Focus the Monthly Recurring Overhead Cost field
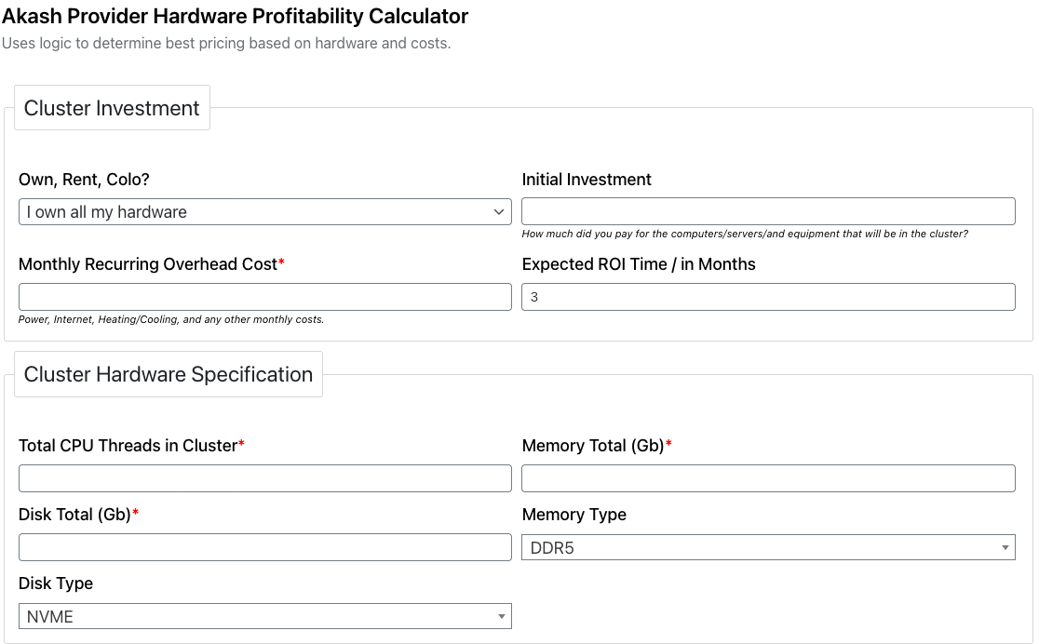Image resolution: width=1039 pixels, height=644 pixels. point(265,297)
